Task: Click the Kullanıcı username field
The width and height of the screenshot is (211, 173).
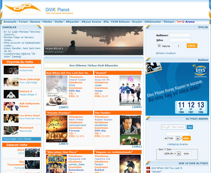Action: pyautogui.click(x=180, y=35)
